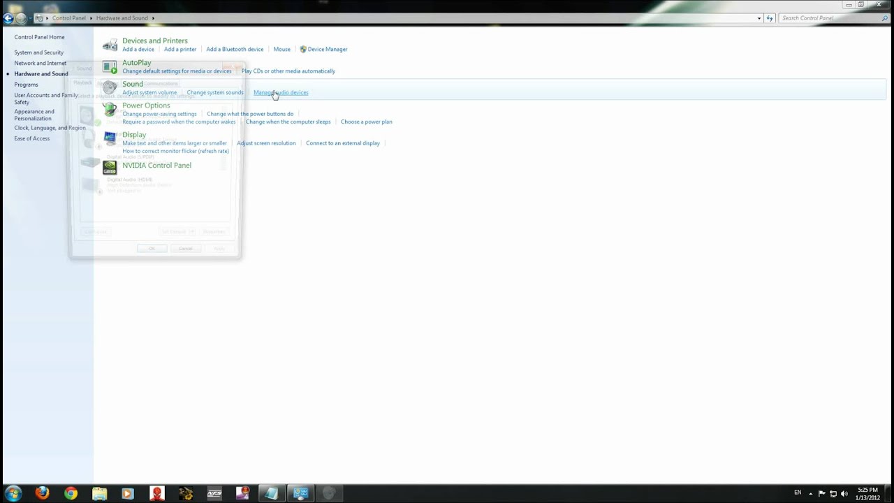Click the Control Panel taskbar button
Image resolution: width=894 pixels, height=503 pixels.
[x=300, y=493]
